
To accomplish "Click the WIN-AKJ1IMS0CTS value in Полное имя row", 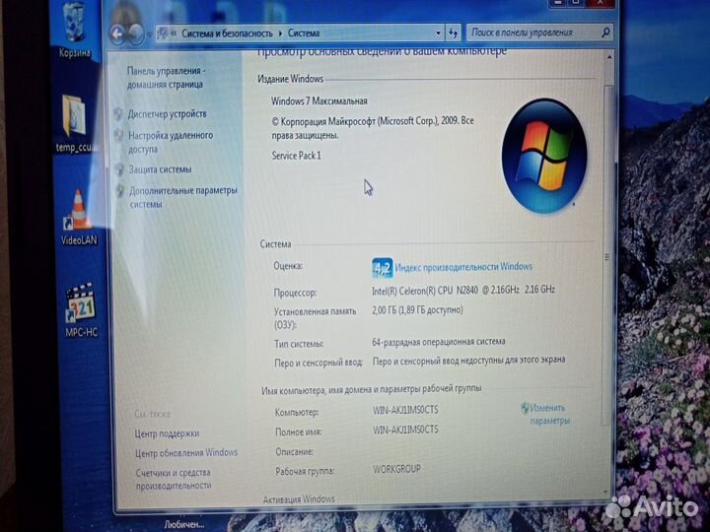I will click(405, 429).
